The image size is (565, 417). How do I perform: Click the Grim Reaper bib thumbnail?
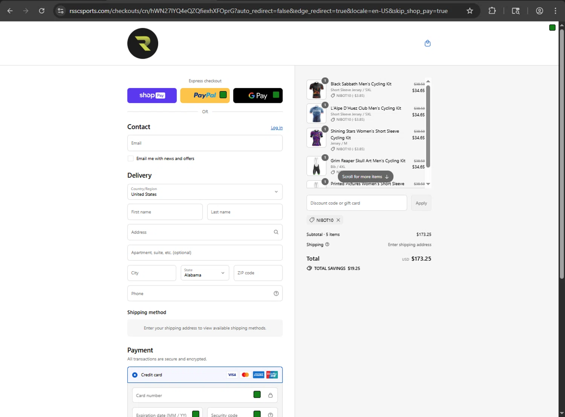tap(316, 166)
